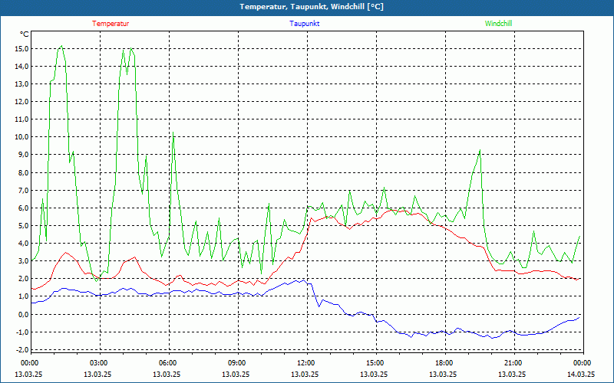The width and height of the screenshot is (614, 383).
Task: Click the Taupunkt line minimum near 20:00
Action: tap(492, 338)
